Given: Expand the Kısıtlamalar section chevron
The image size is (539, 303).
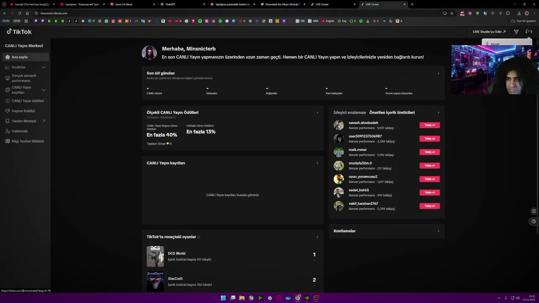Looking at the screenshot, I should click(438, 231).
